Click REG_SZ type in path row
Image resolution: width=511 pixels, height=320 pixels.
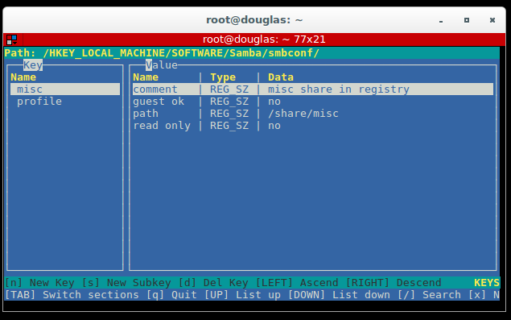click(x=229, y=114)
